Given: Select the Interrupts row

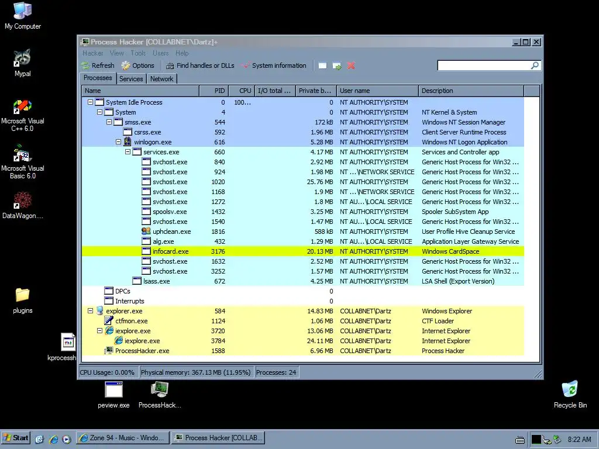Looking at the screenshot, I should point(303,301).
